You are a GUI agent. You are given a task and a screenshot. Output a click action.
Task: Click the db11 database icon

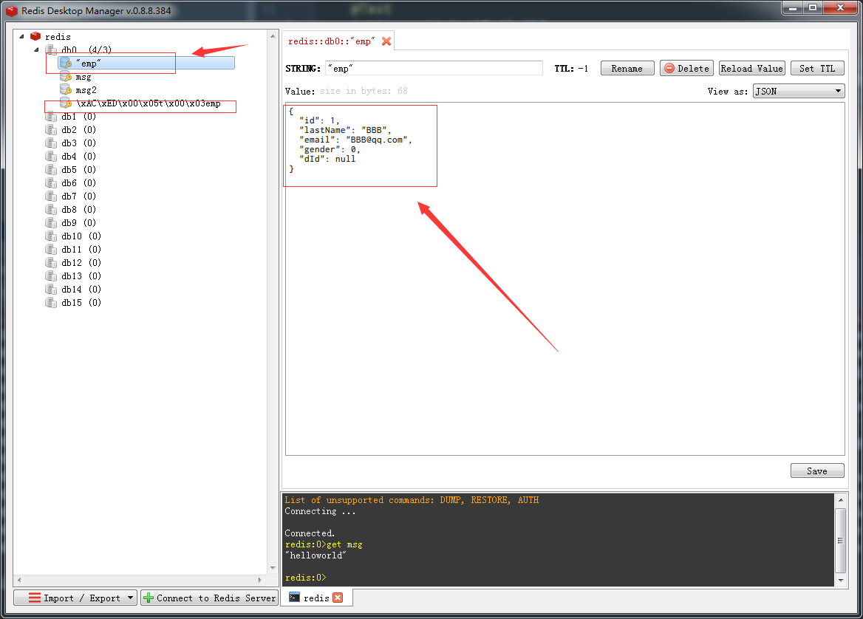pos(51,249)
